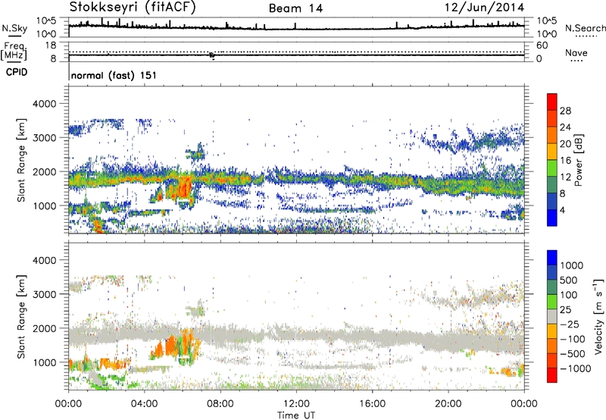The height and width of the screenshot is (420, 606).
Task: Click the "Nave" legend label
Action: tap(576, 52)
